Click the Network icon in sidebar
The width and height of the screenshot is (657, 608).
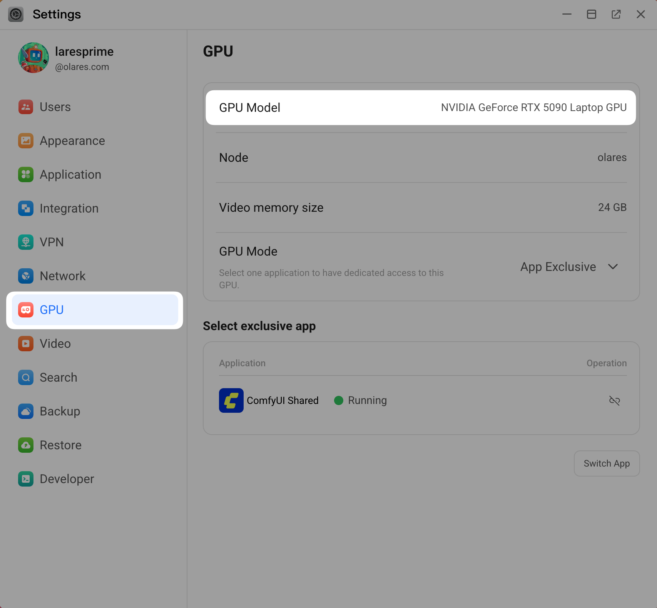(x=26, y=276)
